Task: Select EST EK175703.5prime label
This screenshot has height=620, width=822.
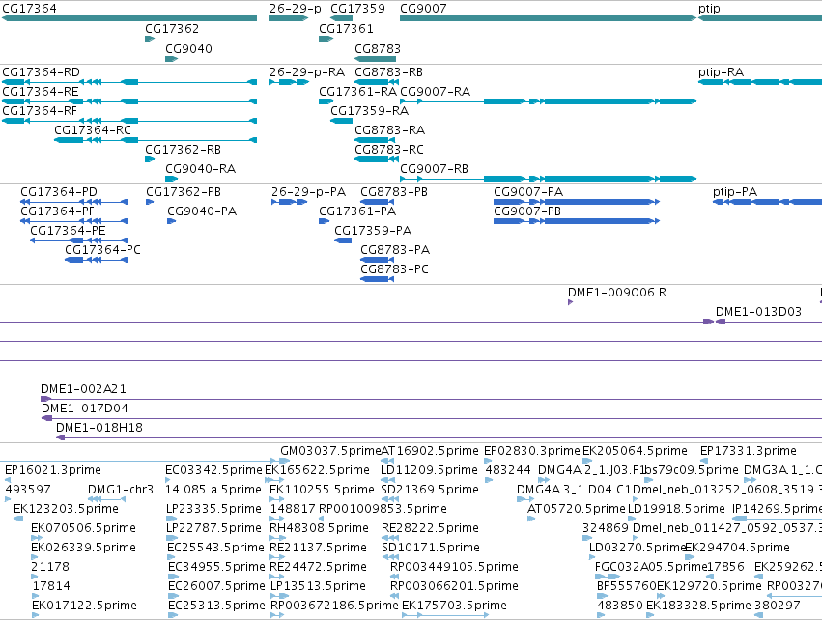Action: [x=454, y=606]
